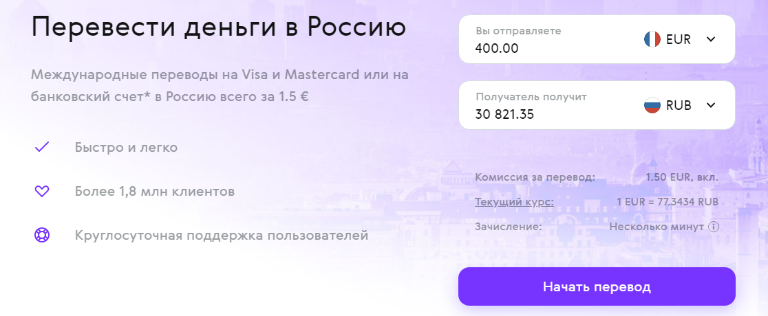Click the lifebuoy support icon
Screen dimensions: 768x316
(x=42, y=236)
